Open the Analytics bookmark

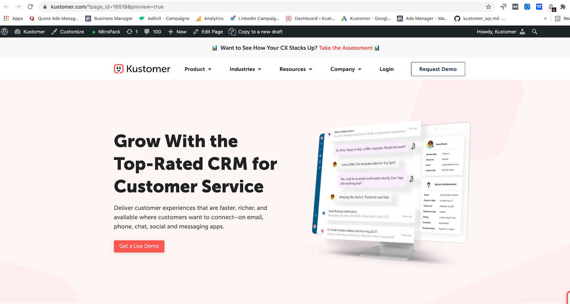click(x=209, y=18)
